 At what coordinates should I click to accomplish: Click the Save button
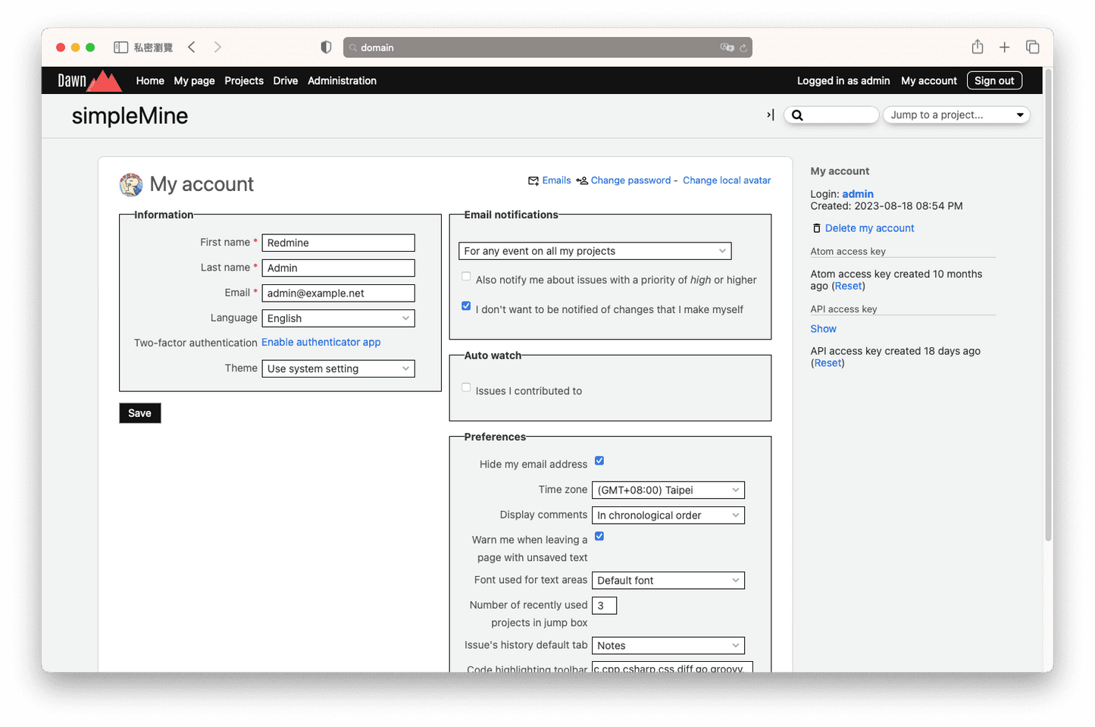pos(139,412)
